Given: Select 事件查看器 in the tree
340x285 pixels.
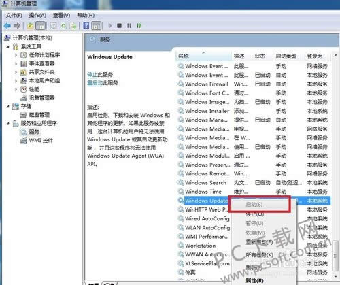Looking at the screenshot, I should pos(41,63).
